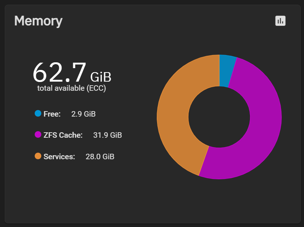
Task: Click the center hole of the donut chart
Action: click(x=219, y=117)
